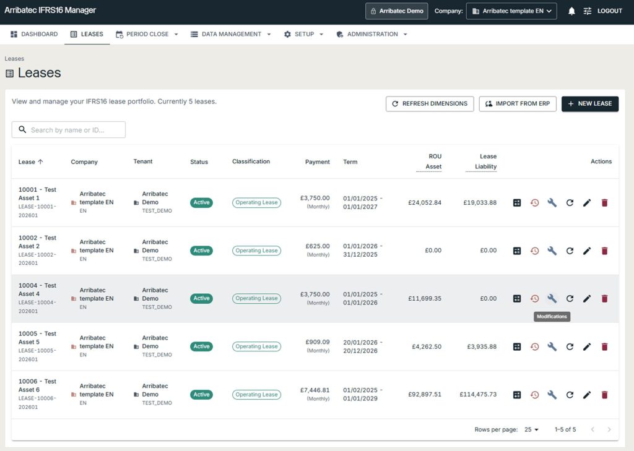Expand the Setup menu
The width and height of the screenshot is (634, 451).
[304, 35]
